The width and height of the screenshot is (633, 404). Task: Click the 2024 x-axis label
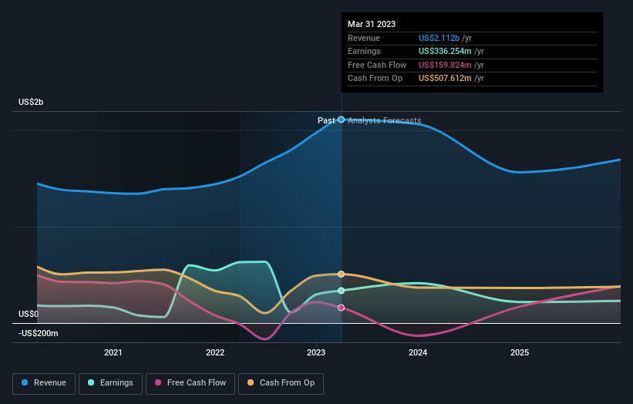point(418,352)
